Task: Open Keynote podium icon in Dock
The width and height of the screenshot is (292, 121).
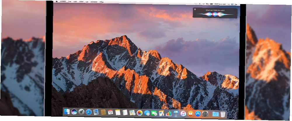Action: pos(176,113)
